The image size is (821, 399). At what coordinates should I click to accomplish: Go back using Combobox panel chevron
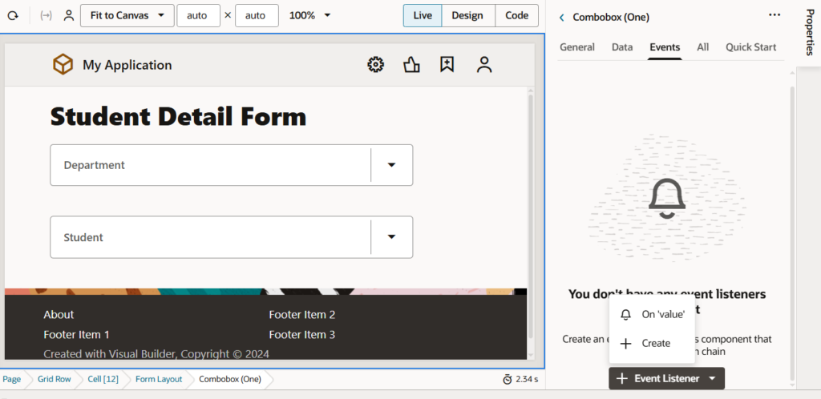(x=561, y=17)
